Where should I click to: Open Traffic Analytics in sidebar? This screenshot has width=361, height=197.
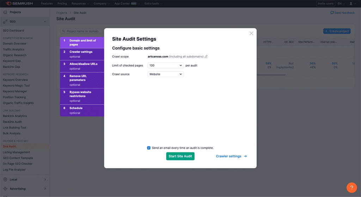tap(14, 49)
